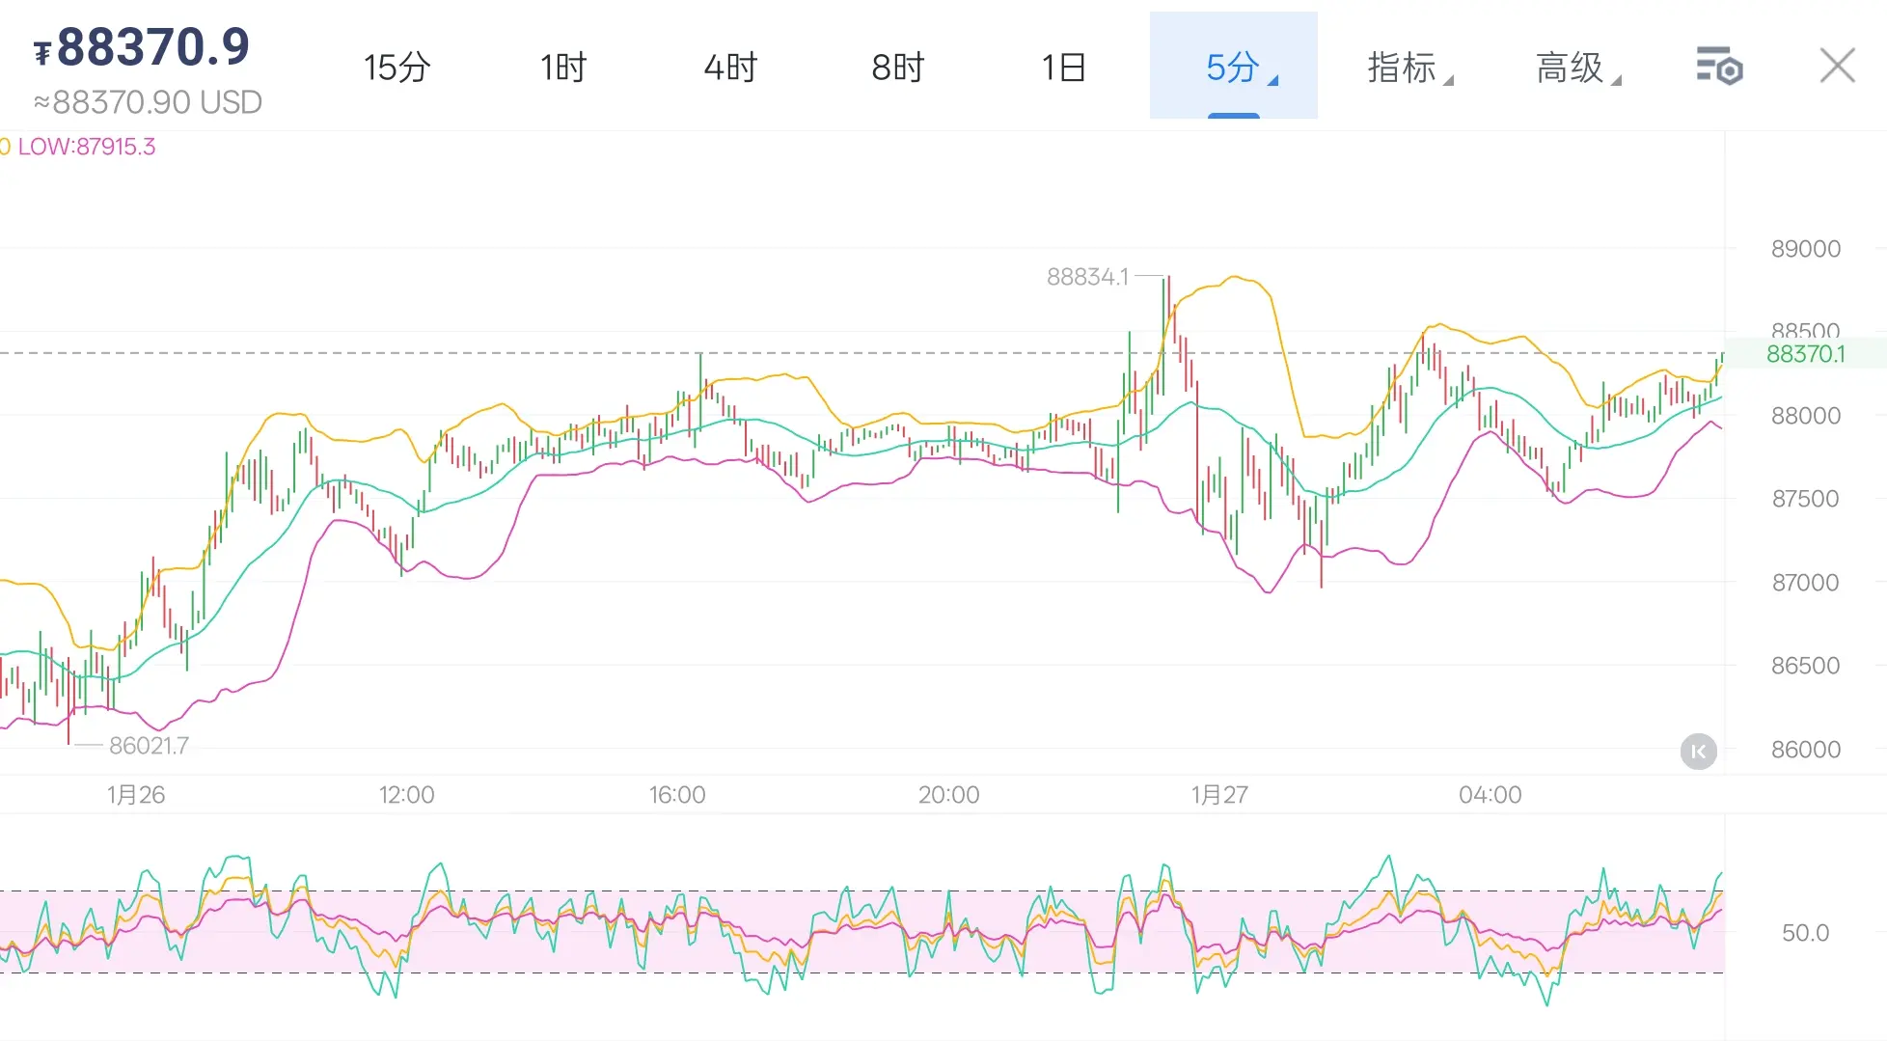Click the 87500 price axis label
The height and width of the screenshot is (1041, 1887).
pyautogui.click(x=1805, y=499)
